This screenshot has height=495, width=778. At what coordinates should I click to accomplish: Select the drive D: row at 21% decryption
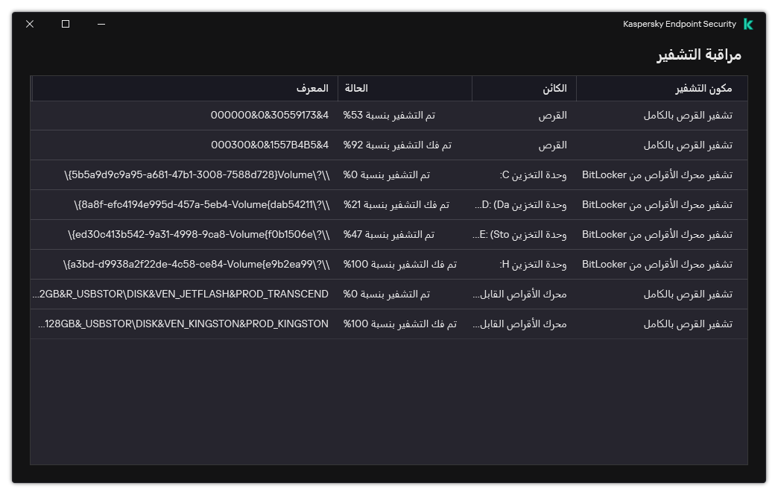coord(388,204)
